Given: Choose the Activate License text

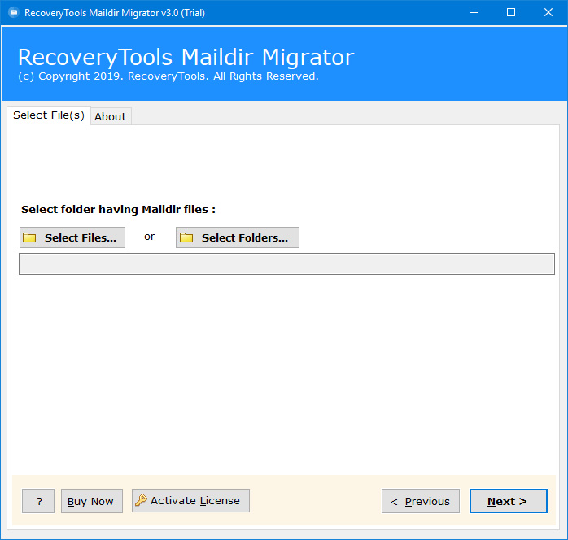Looking at the screenshot, I should (195, 501).
